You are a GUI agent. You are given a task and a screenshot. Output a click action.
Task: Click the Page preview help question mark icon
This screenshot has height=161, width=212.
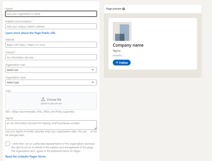(x=124, y=9)
